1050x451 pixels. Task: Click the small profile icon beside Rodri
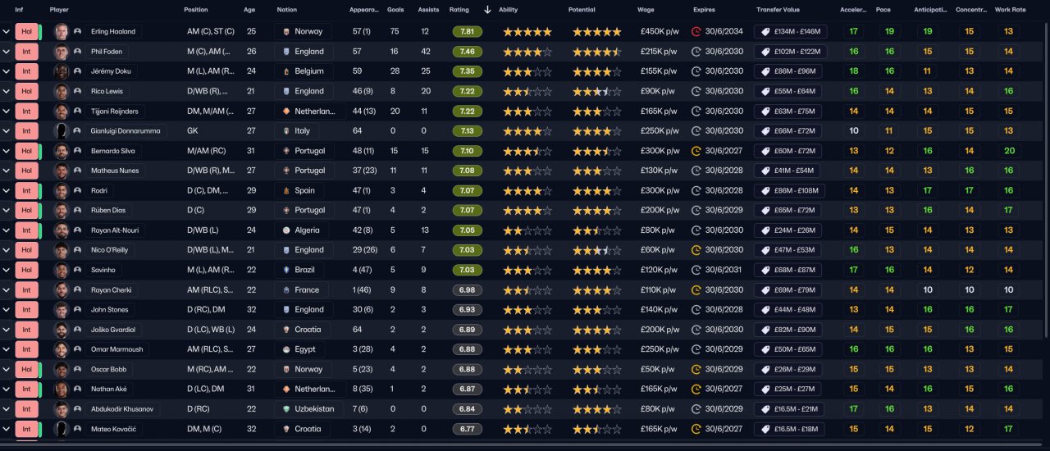(77, 190)
